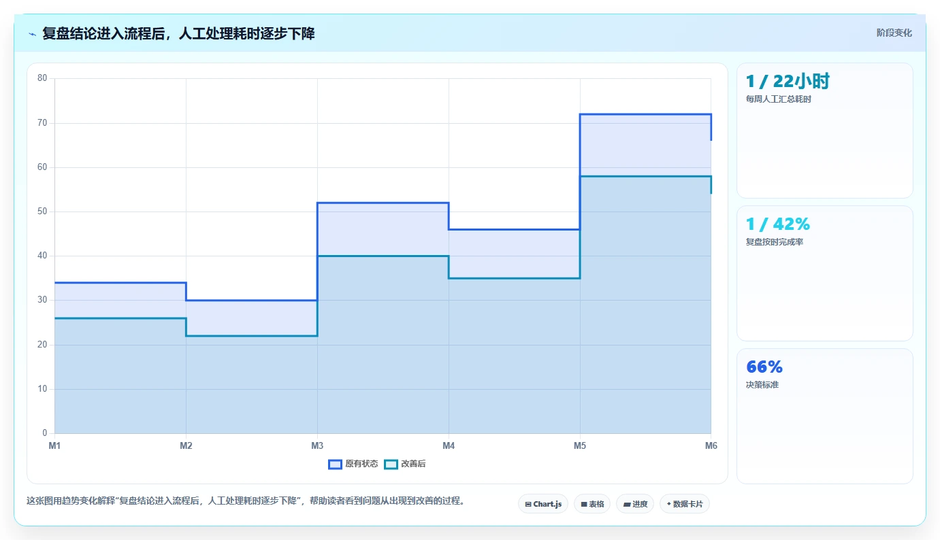The width and height of the screenshot is (940, 540).
Task: Select the 表格 tag chip
Action: pyautogui.click(x=592, y=504)
